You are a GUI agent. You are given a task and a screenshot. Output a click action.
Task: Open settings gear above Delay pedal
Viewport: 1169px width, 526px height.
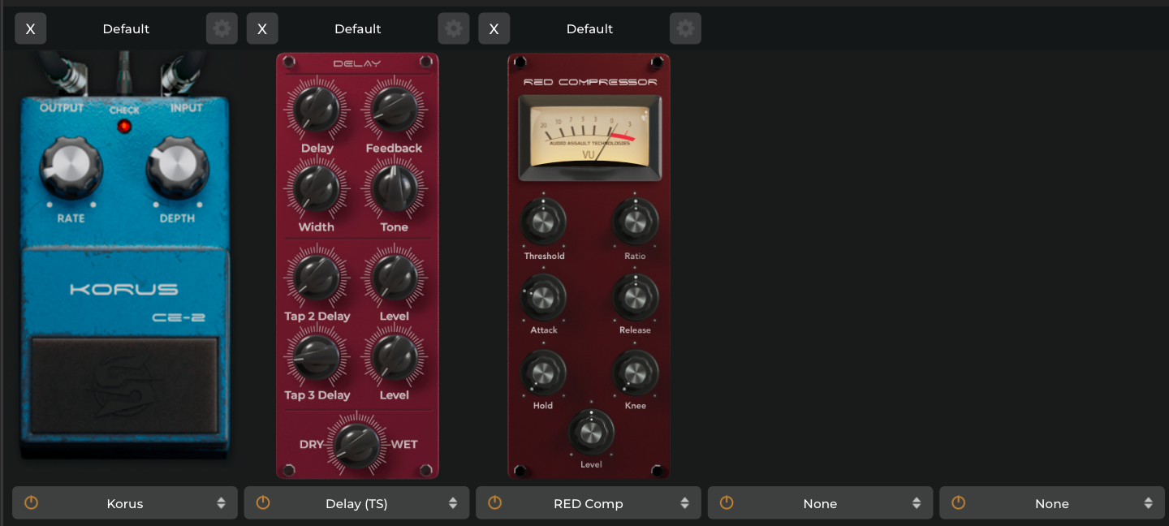(454, 28)
